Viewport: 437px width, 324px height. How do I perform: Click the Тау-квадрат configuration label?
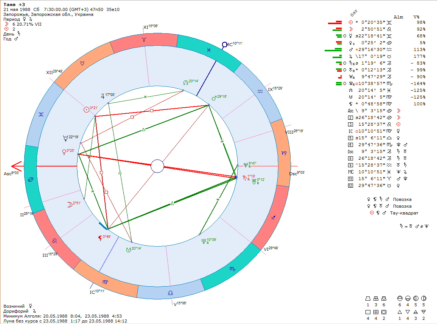click(x=404, y=213)
